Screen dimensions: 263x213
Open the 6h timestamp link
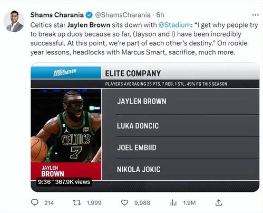[160, 15]
